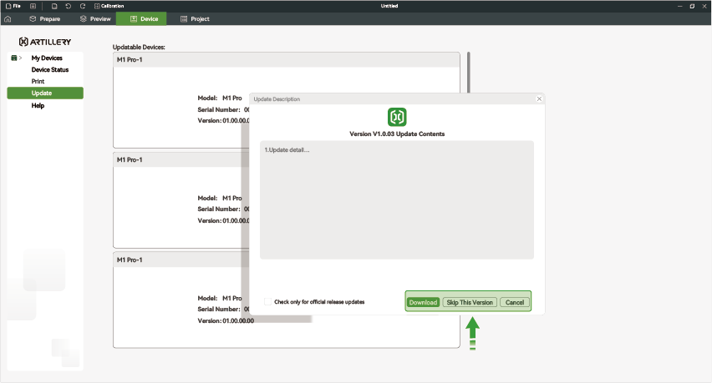Click the green Artillery icon in dialog
Image resolution: width=712 pixels, height=383 pixels.
point(397,117)
